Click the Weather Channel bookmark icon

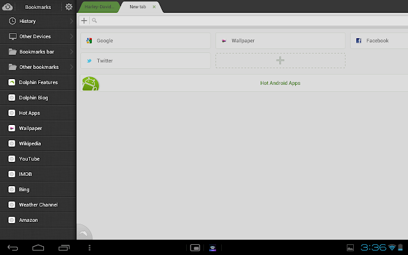coord(11,205)
